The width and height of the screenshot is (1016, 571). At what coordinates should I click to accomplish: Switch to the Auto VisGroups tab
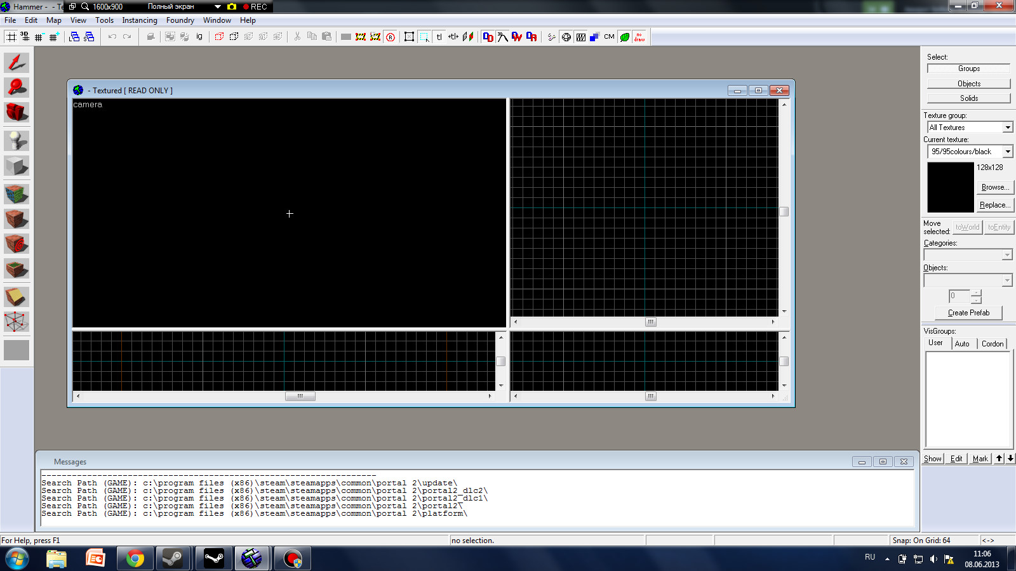(x=962, y=344)
